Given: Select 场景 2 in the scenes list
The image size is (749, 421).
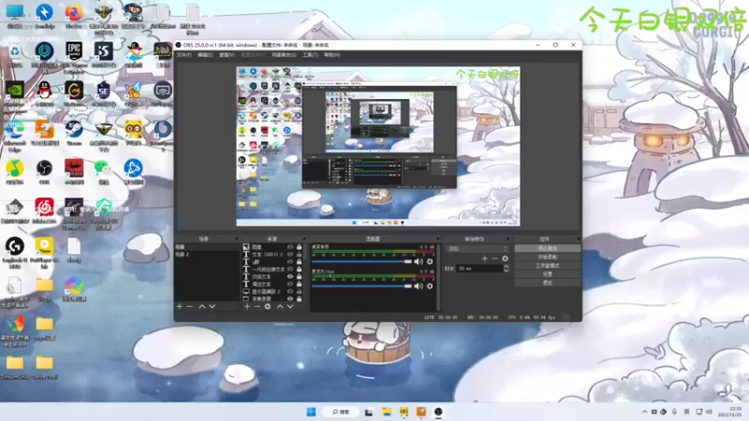Looking at the screenshot, I should 206,254.
